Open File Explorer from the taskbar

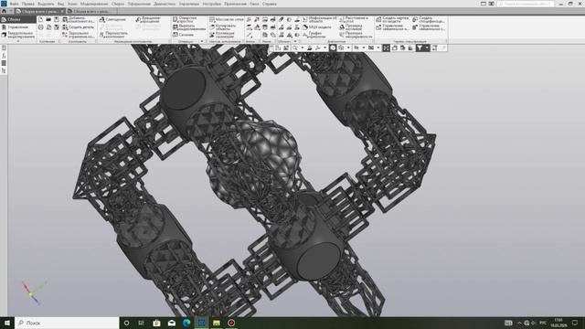click(217, 323)
